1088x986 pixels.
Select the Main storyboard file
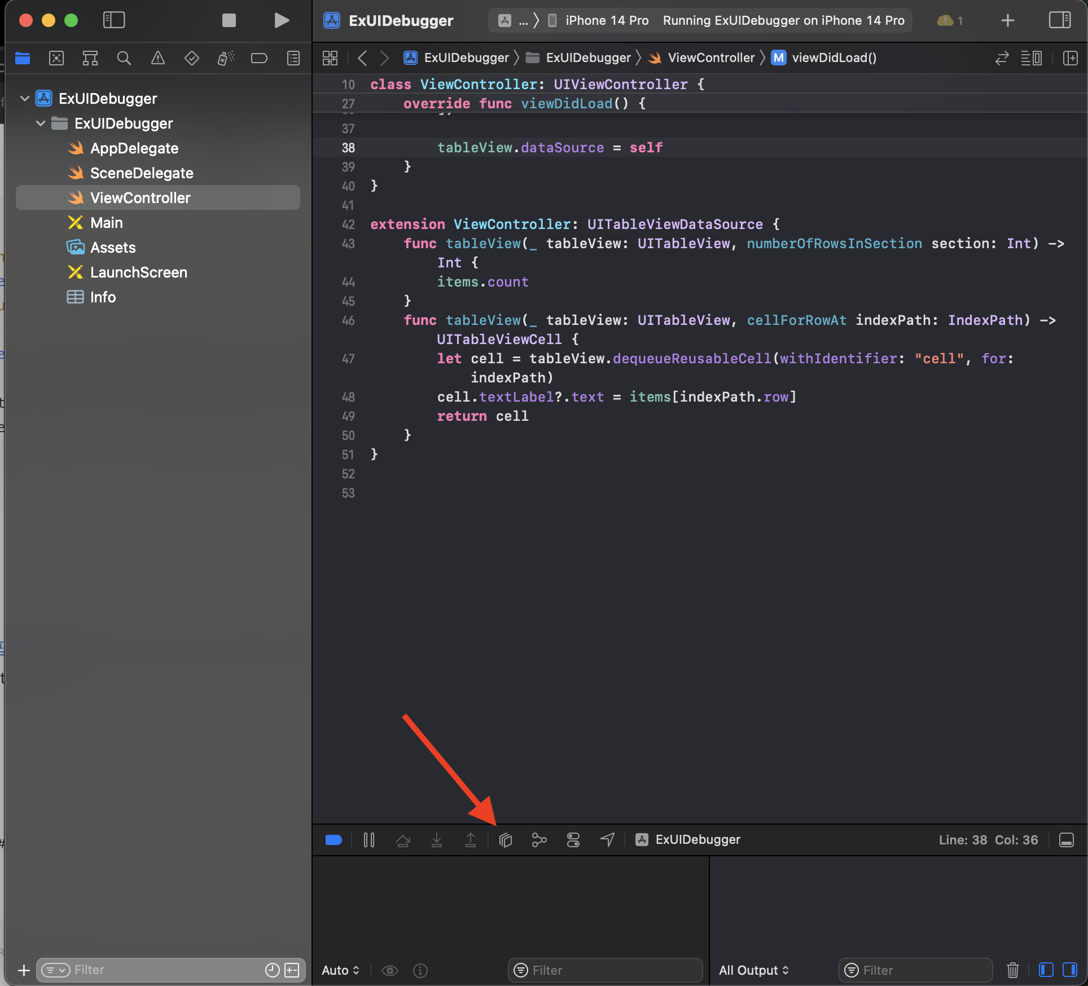pos(106,223)
